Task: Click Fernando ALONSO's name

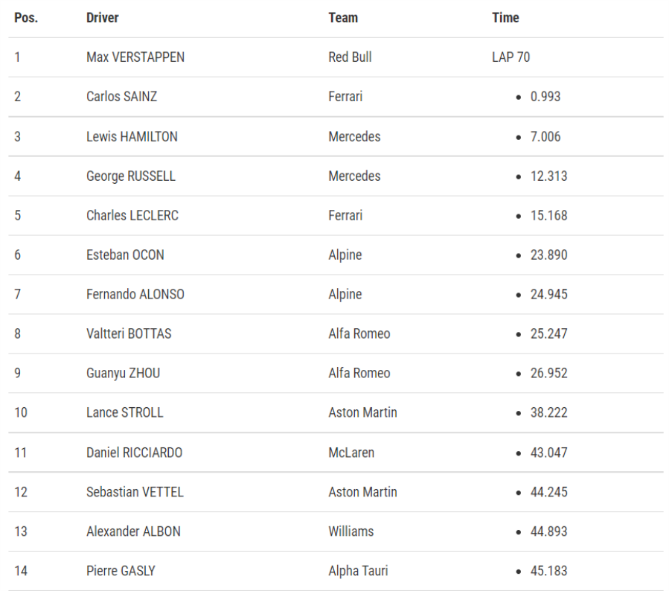Action: 135,294
